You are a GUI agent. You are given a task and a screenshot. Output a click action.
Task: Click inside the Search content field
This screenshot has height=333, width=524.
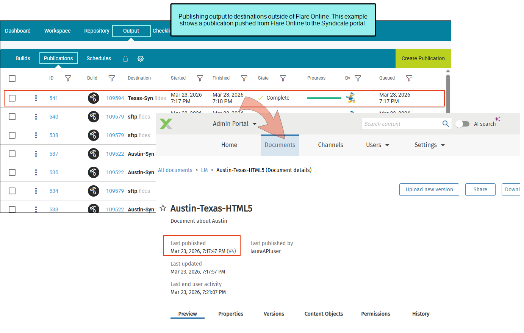[x=401, y=124]
